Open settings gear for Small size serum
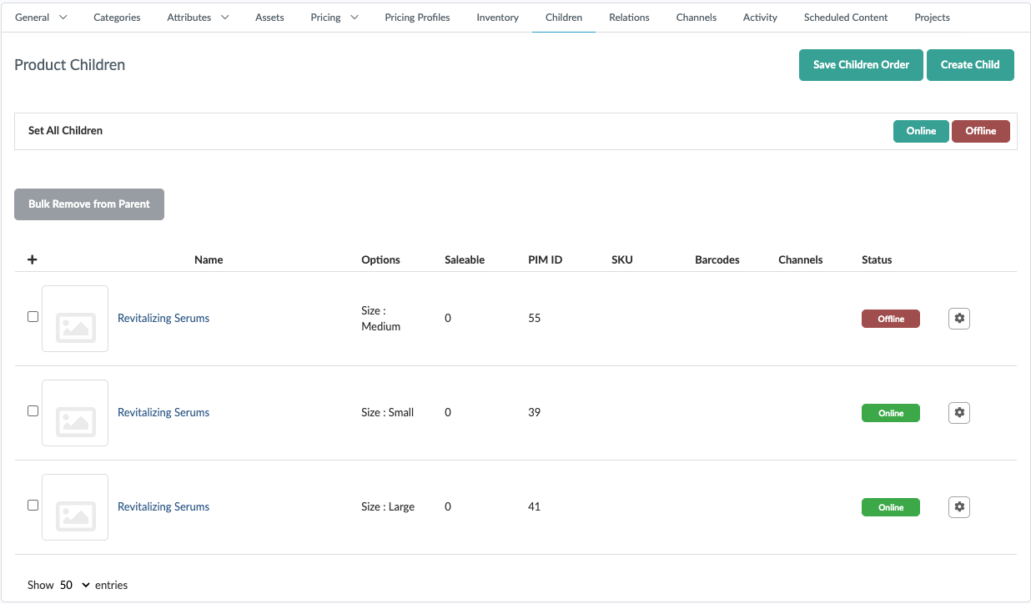Viewport: 1031px width, 604px height. [958, 413]
